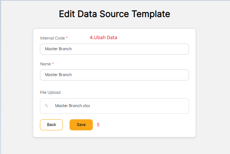
Task: Focus the Internal Code input field
Action: pyautogui.click(x=114, y=49)
